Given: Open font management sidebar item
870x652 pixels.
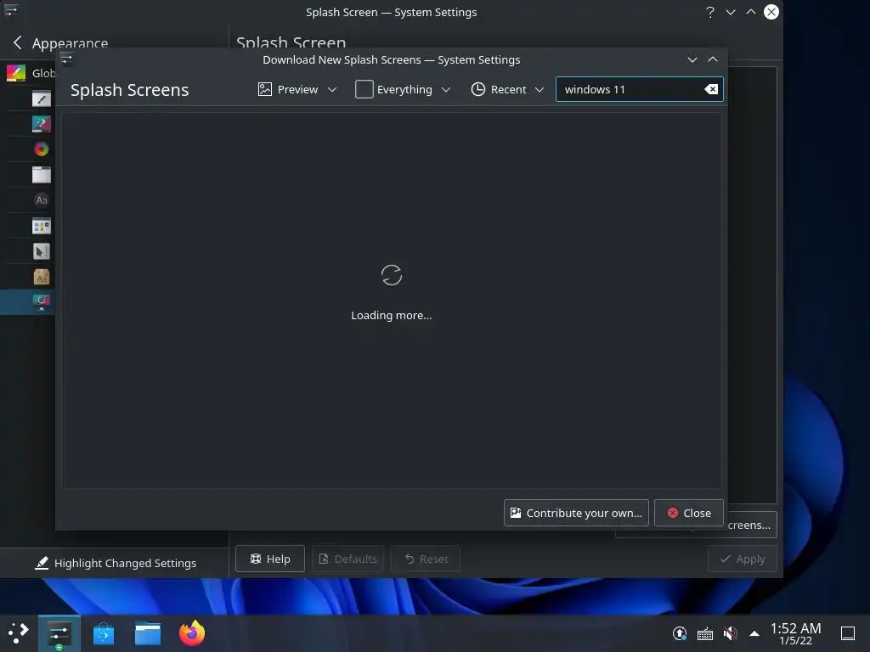Looking at the screenshot, I should (41, 277).
